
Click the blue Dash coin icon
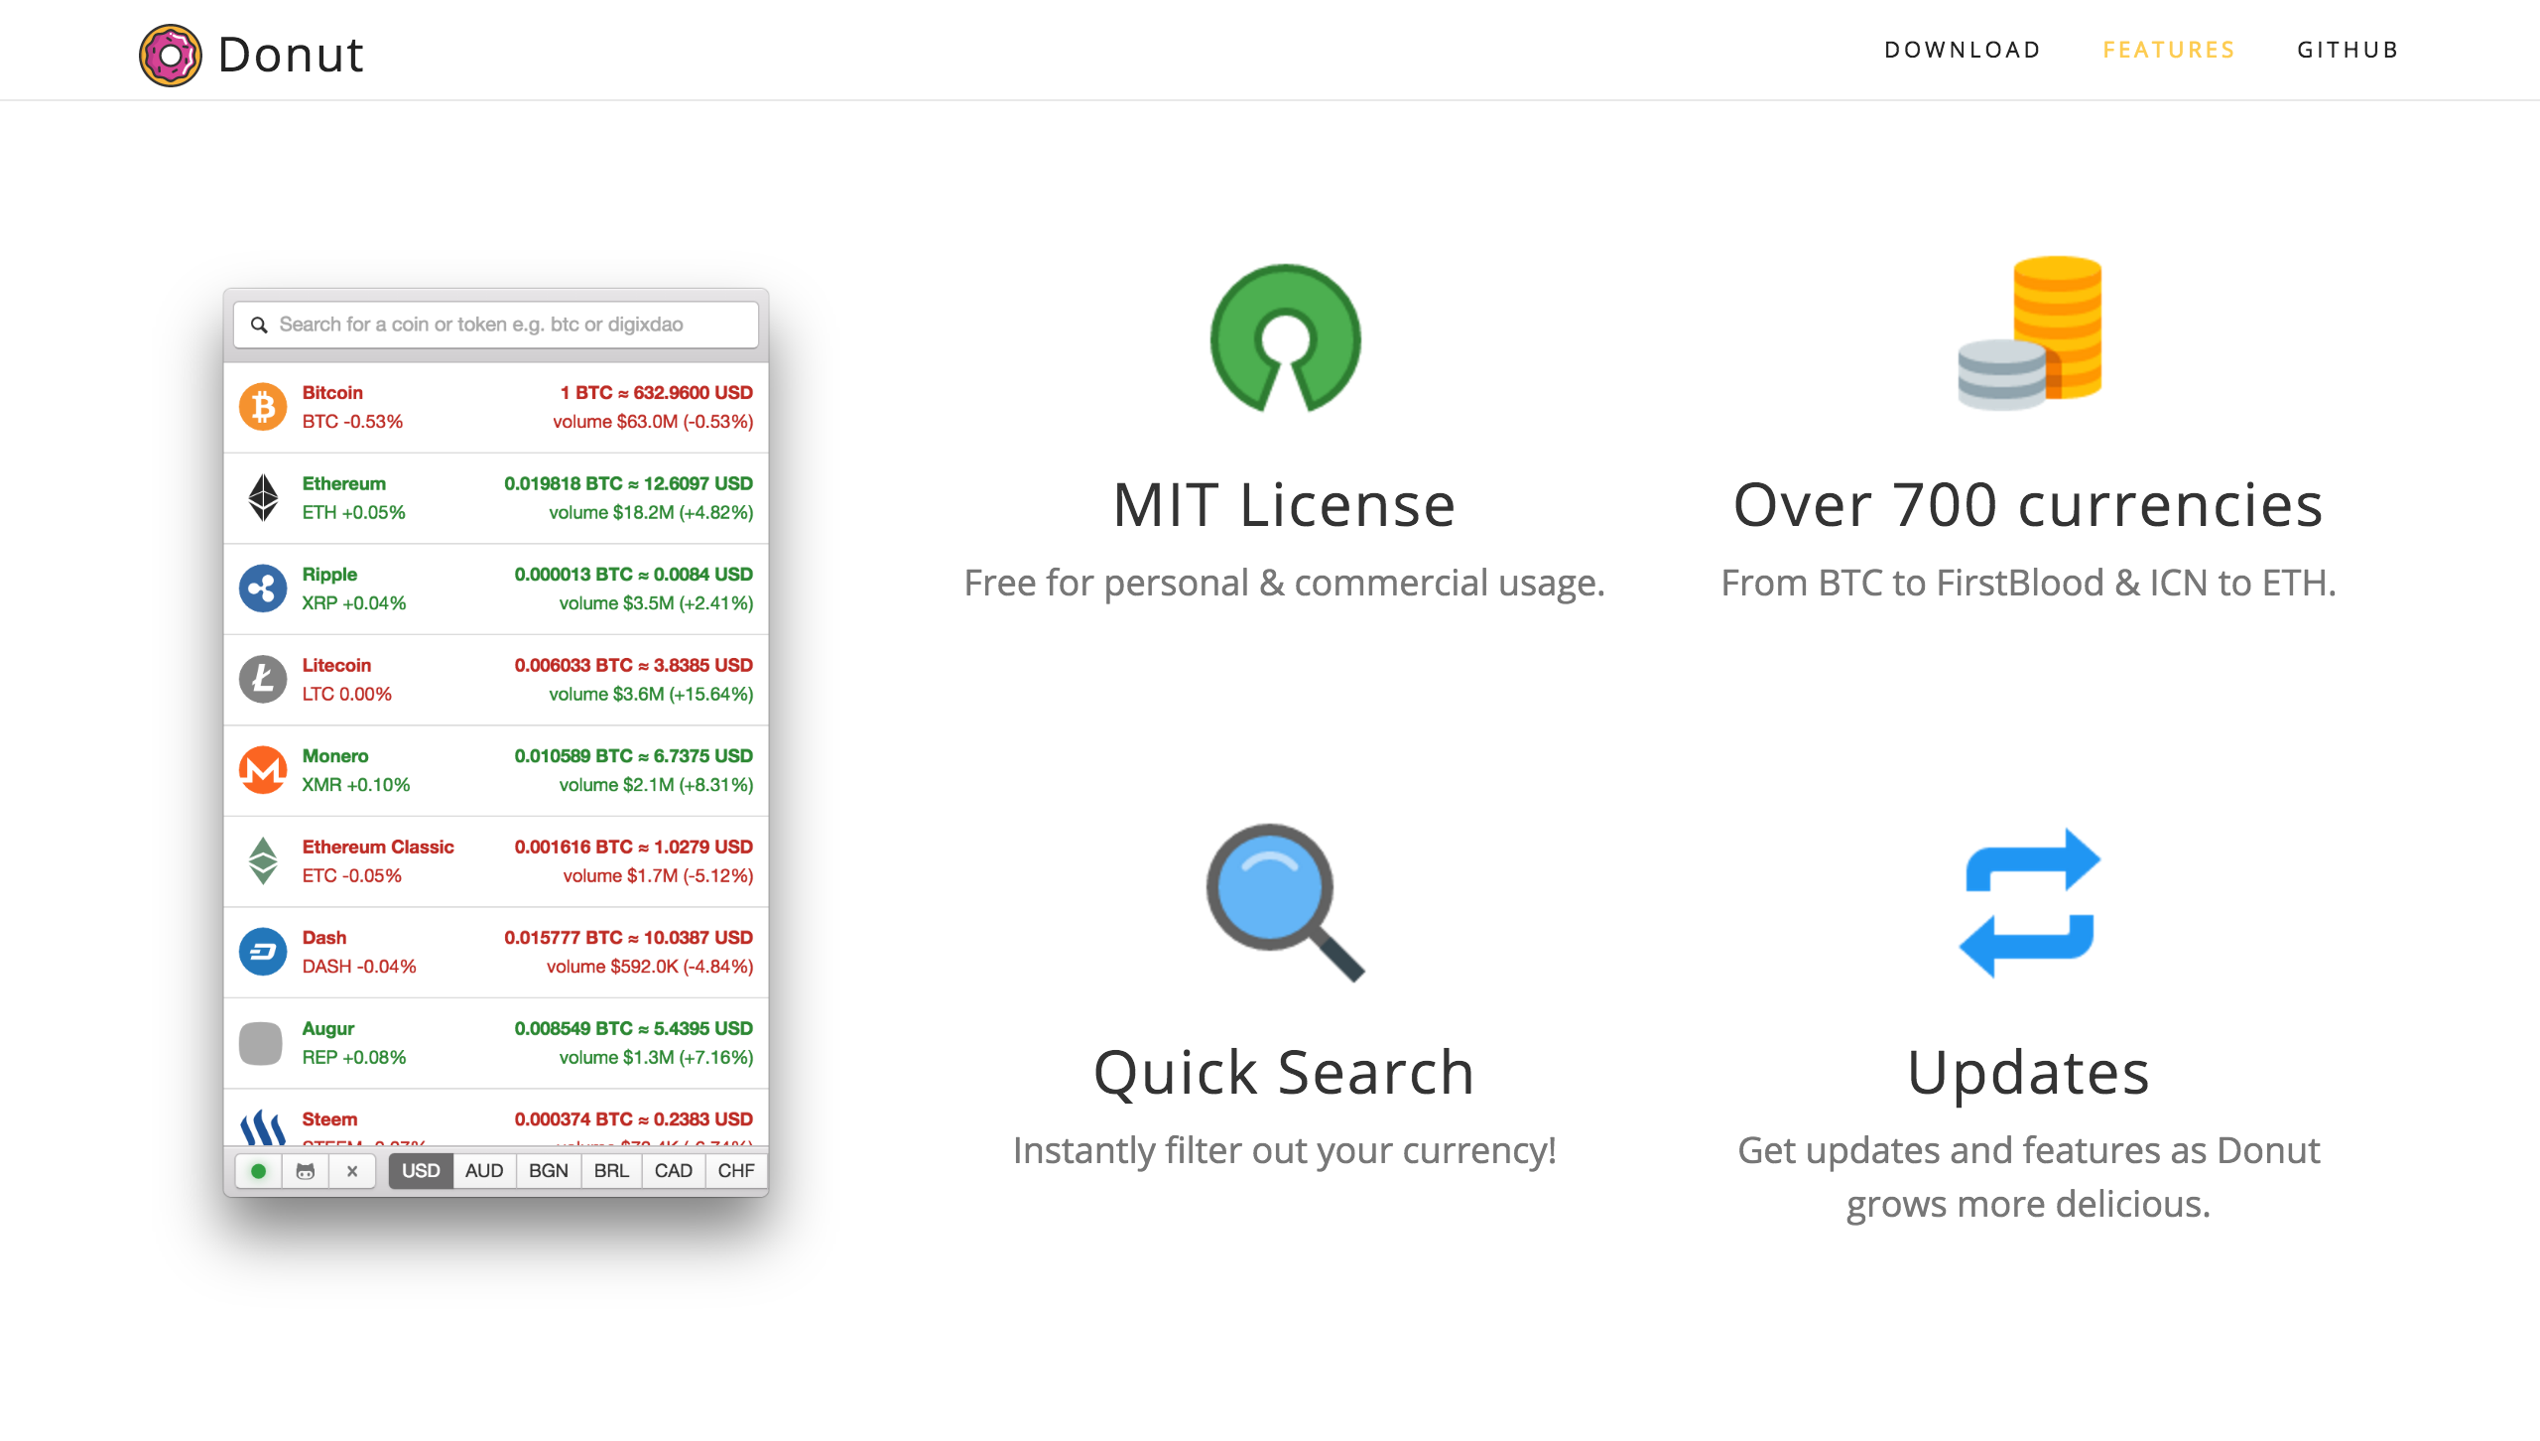(263, 952)
